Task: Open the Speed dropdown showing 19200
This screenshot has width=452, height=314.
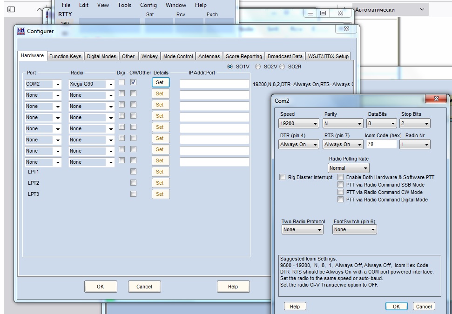Action: 299,124
